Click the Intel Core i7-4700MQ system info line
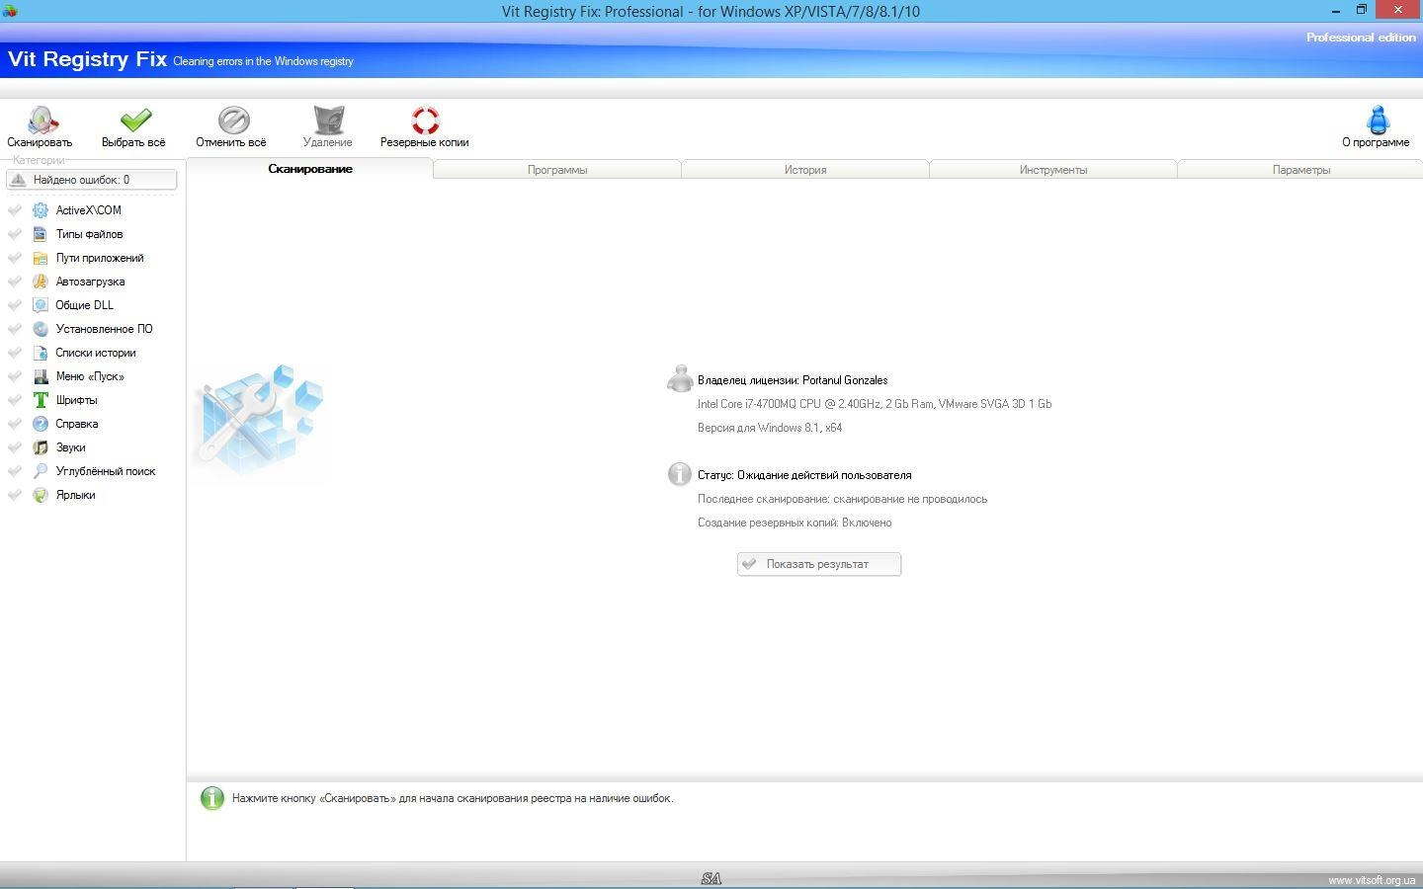1423x889 pixels. pyautogui.click(x=875, y=404)
